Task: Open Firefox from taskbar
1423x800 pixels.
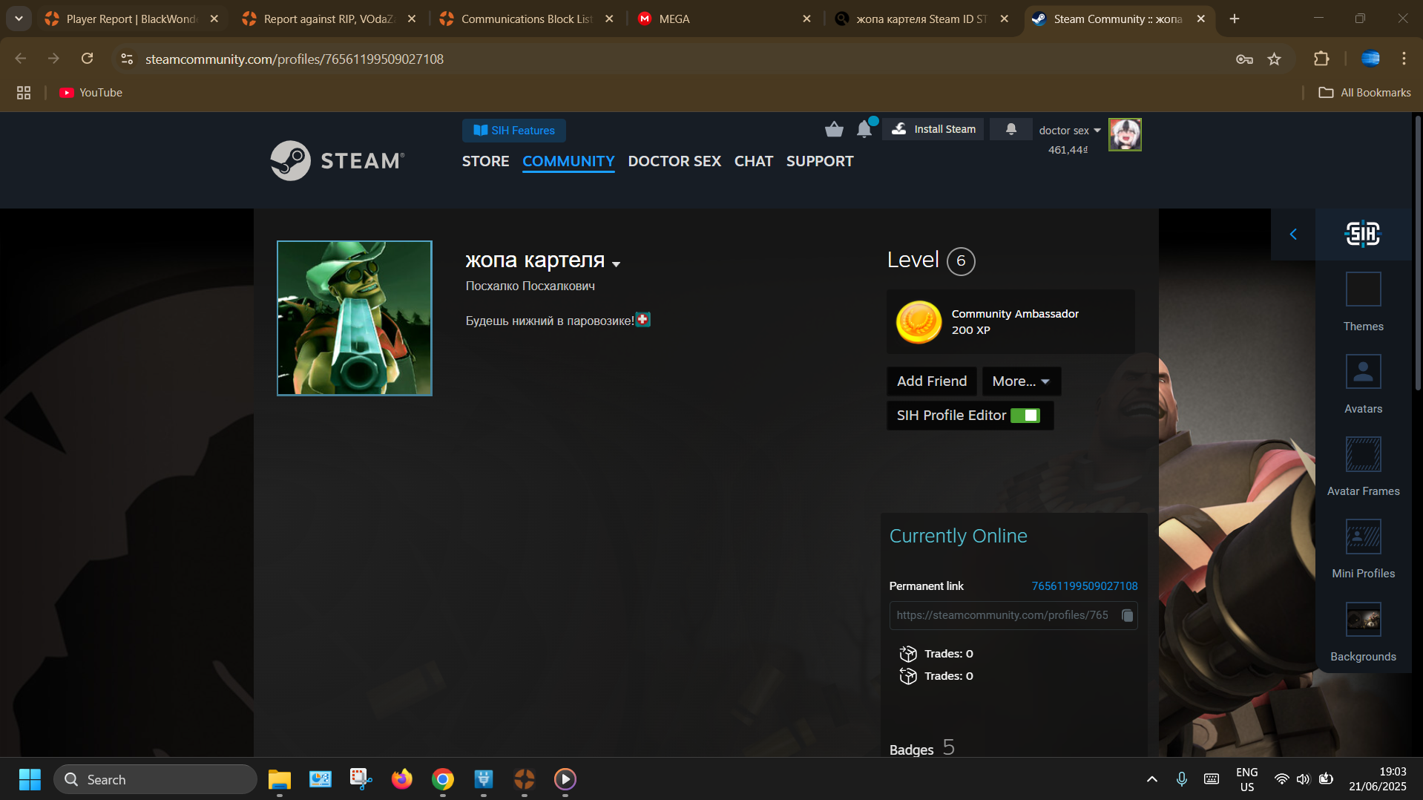Action: coord(401,779)
